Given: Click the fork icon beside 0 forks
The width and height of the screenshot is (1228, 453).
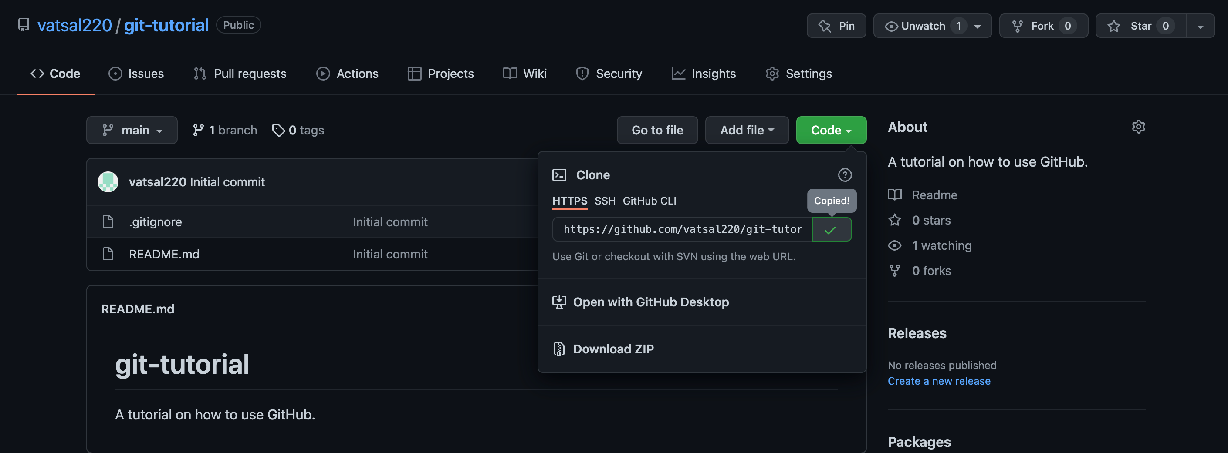Looking at the screenshot, I should [x=895, y=271].
